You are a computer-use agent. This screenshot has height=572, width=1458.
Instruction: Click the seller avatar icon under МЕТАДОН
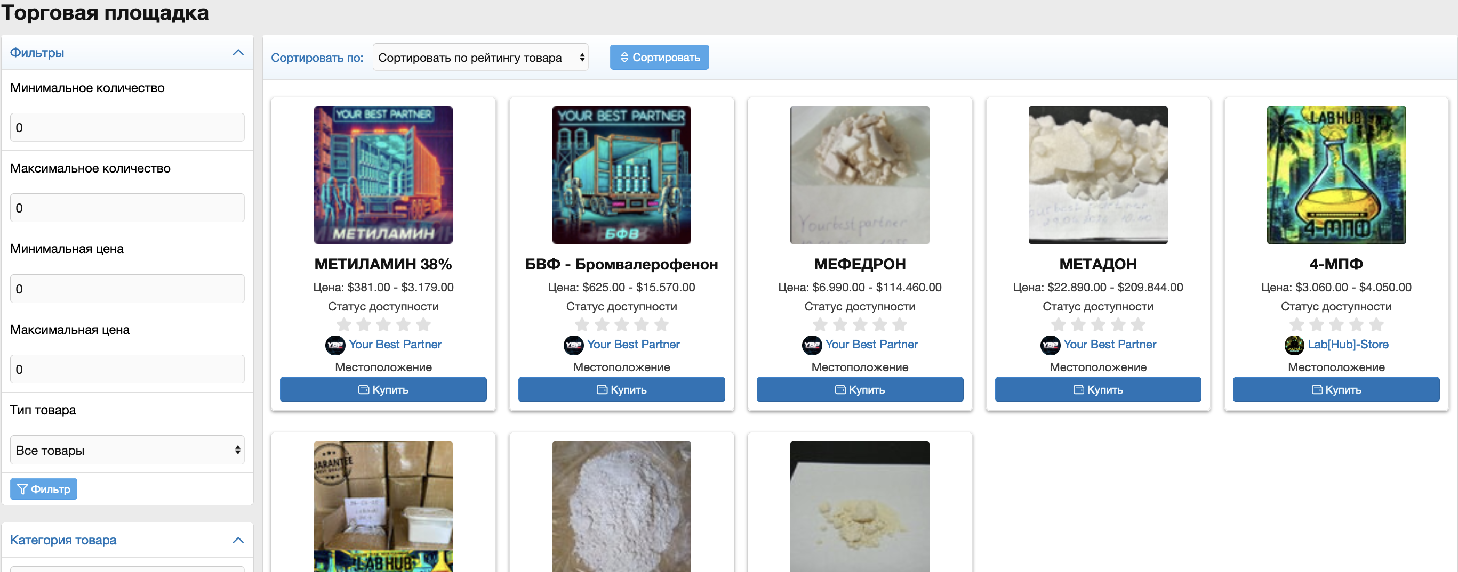(x=1050, y=345)
